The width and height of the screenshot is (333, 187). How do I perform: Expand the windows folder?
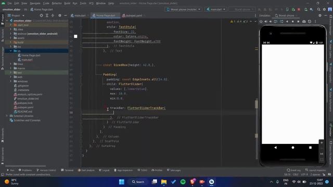10,81
